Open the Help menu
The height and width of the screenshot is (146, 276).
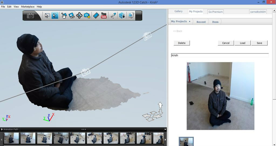(39, 7)
